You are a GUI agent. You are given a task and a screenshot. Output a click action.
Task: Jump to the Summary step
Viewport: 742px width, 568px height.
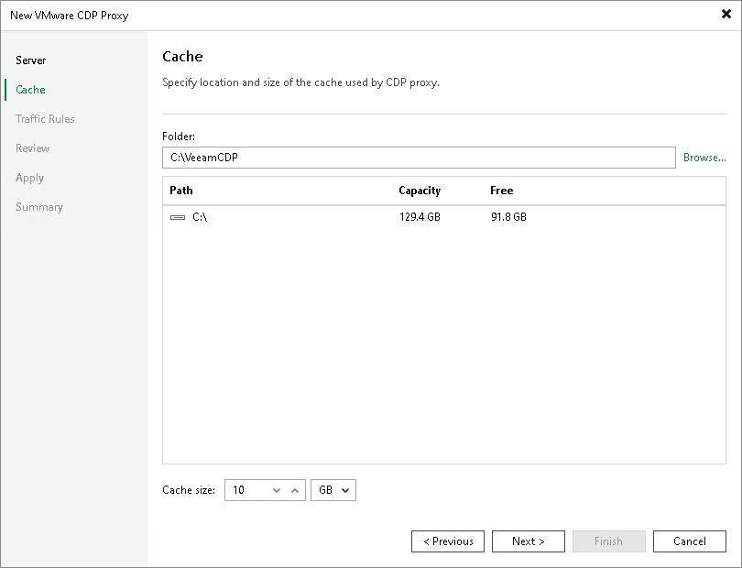(39, 207)
